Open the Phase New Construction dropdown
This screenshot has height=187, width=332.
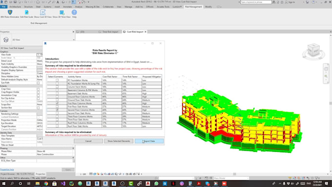click(x=55, y=154)
